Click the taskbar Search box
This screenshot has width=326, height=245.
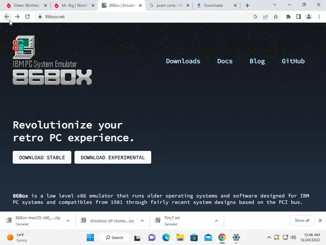pyautogui.click(x=114, y=237)
